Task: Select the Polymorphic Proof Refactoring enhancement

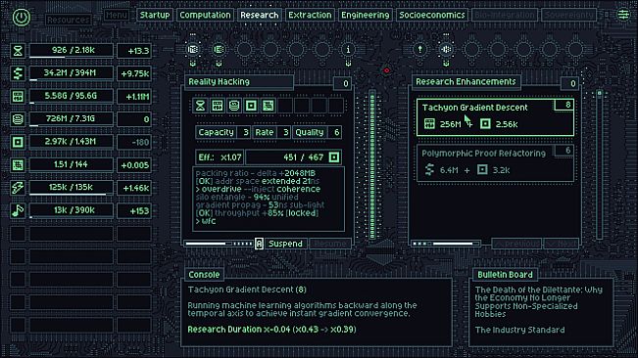Action: point(495,163)
